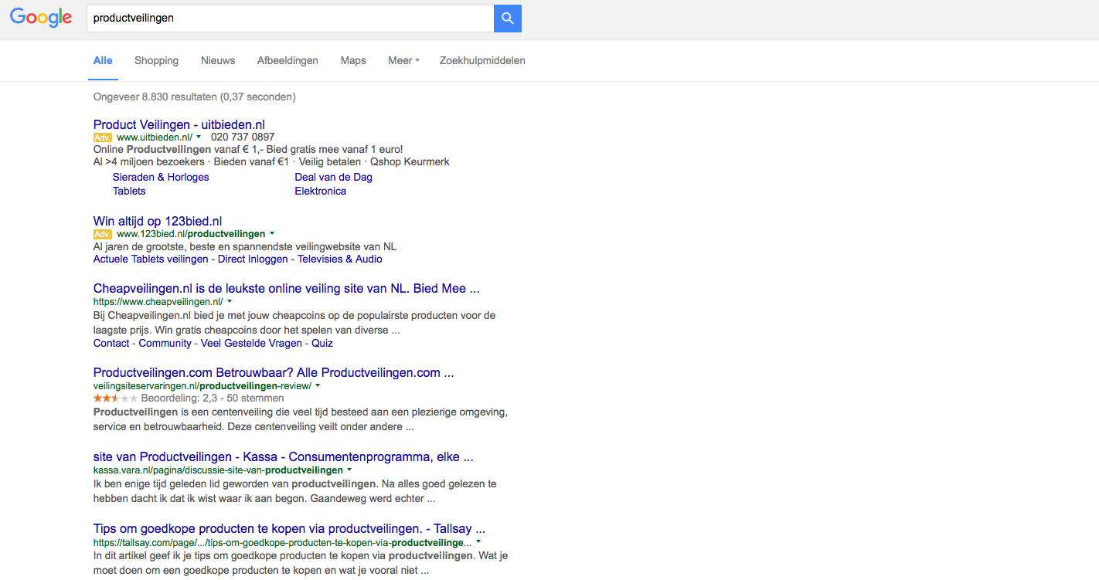
Task: Open Zoekhulpmiddelen search tools
Action: 482,60
